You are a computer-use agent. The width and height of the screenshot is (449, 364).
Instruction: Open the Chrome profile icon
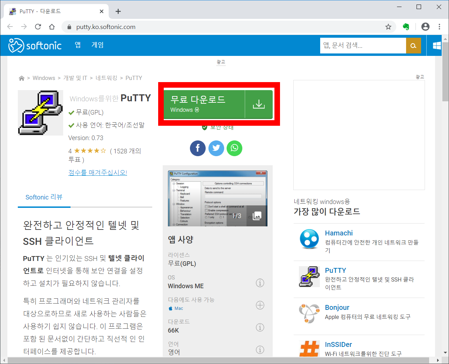425,27
